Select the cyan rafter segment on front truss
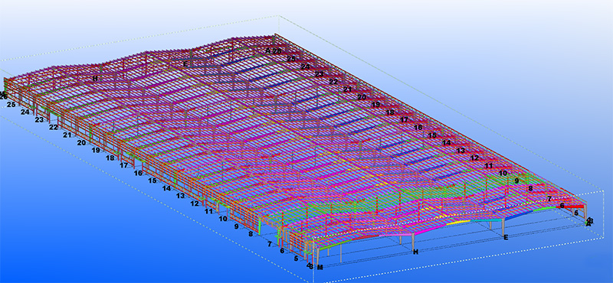Viewport: 613px width, 283px height. (486, 220)
